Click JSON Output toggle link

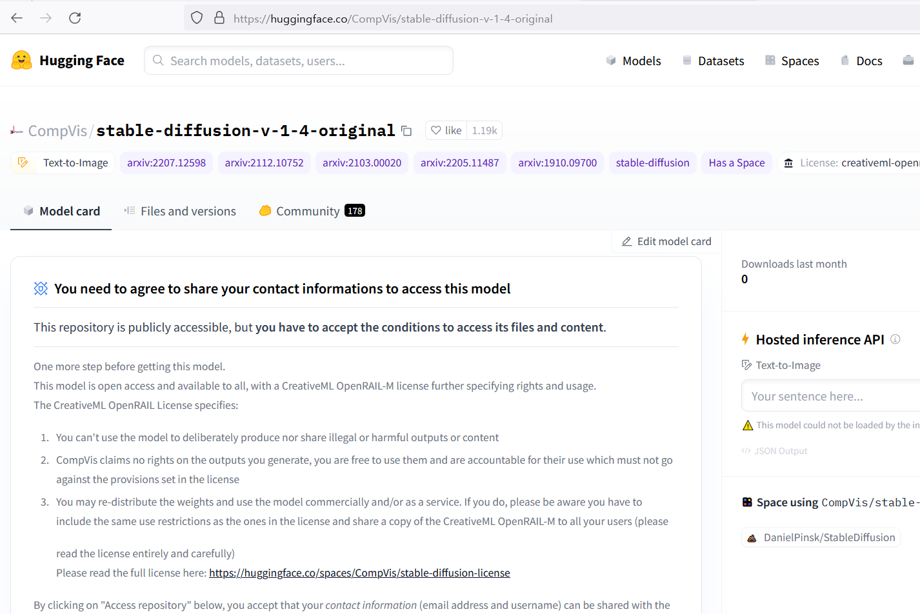775,451
